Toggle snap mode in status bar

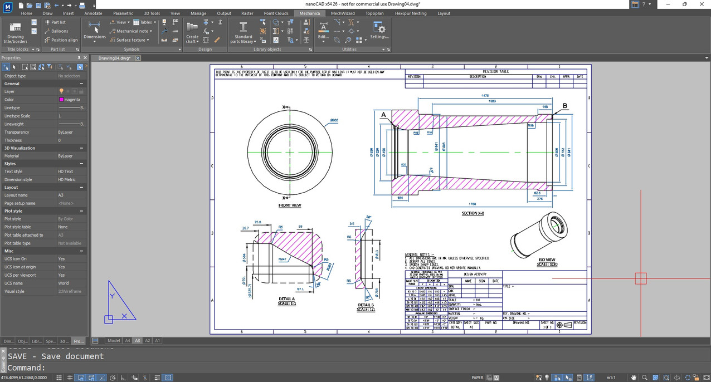click(59, 378)
